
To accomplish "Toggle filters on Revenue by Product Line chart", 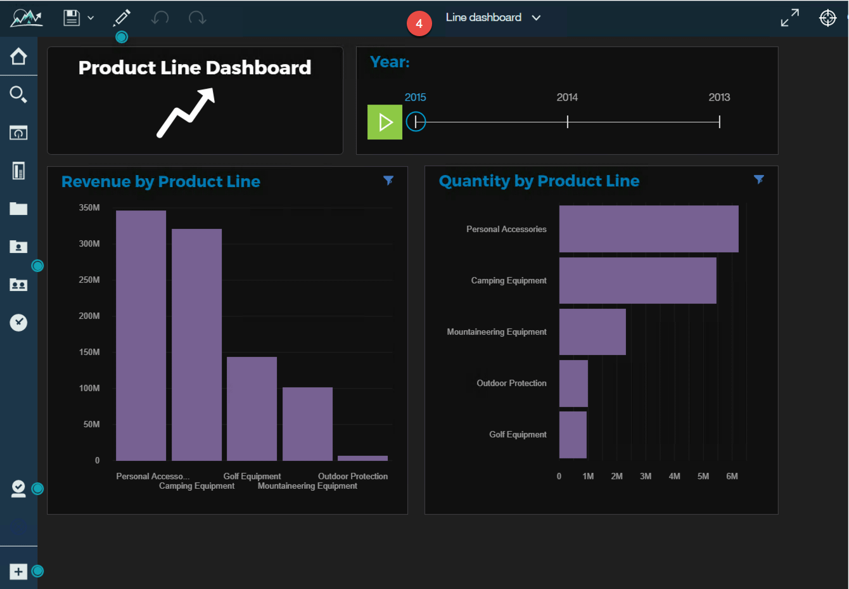I will tap(389, 181).
